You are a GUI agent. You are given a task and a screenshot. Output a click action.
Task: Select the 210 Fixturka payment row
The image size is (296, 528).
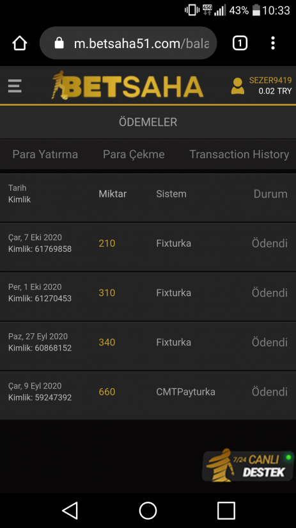tap(148, 247)
